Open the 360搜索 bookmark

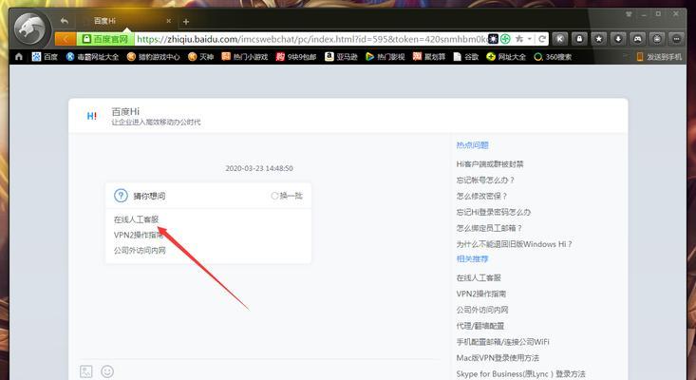(553, 57)
